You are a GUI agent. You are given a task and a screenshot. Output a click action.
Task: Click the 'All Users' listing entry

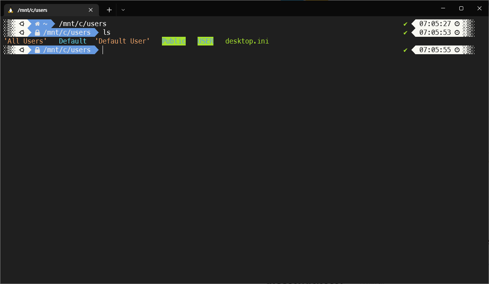pyautogui.click(x=25, y=41)
